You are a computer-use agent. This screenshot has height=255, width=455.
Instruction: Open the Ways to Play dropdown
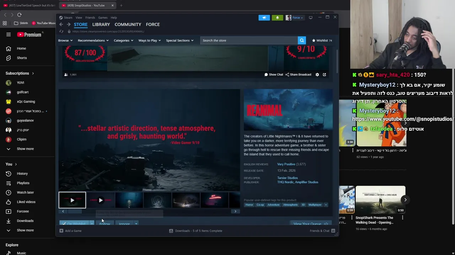pyautogui.click(x=150, y=40)
